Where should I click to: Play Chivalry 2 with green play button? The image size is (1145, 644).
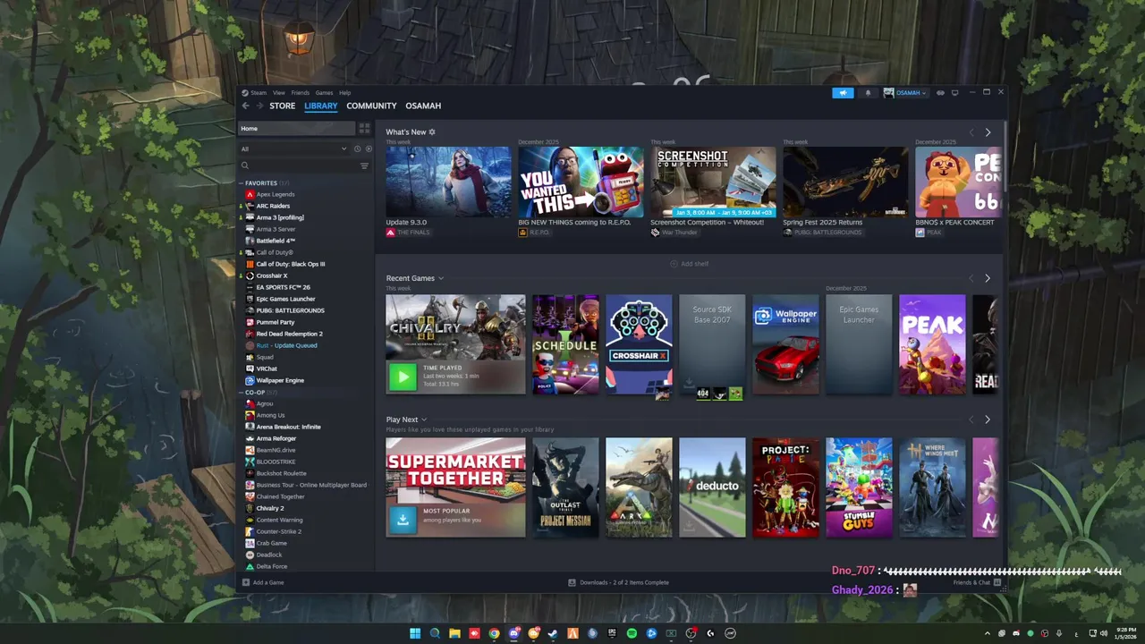tap(403, 377)
